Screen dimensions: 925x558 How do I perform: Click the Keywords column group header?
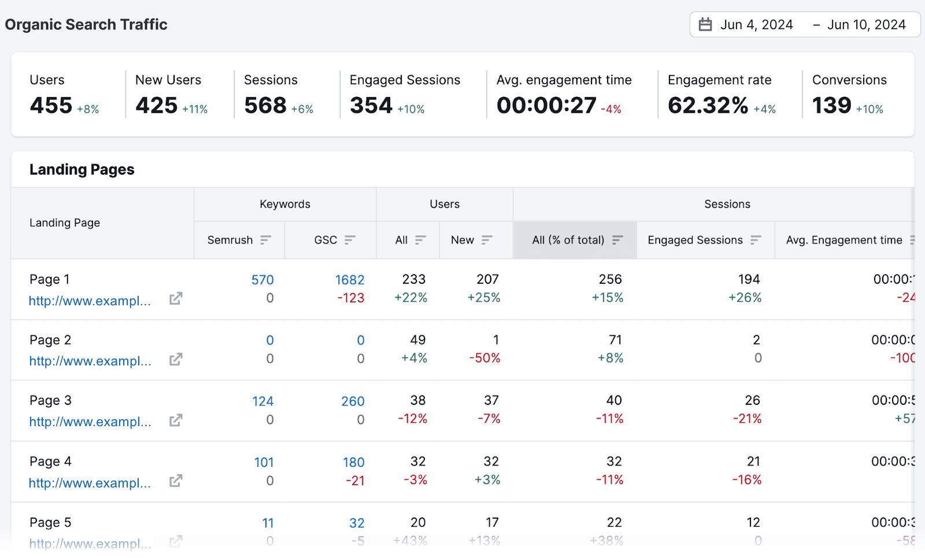284,204
